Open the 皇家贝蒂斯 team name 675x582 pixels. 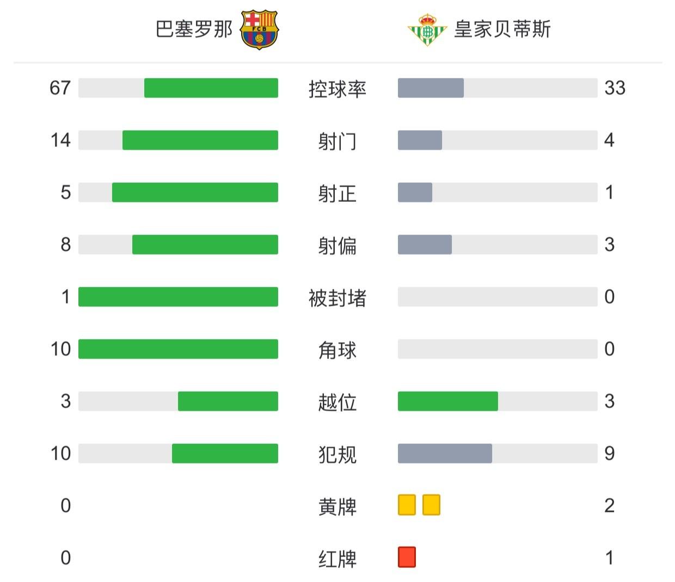coord(502,29)
